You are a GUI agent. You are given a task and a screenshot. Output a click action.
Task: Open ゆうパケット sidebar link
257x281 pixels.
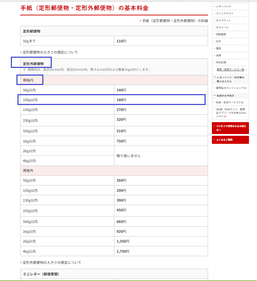pyautogui.click(x=223, y=20)
